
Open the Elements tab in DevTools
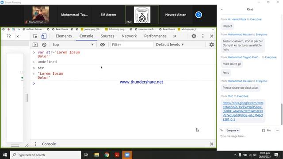pyautogui.click(x=64, y=36)
